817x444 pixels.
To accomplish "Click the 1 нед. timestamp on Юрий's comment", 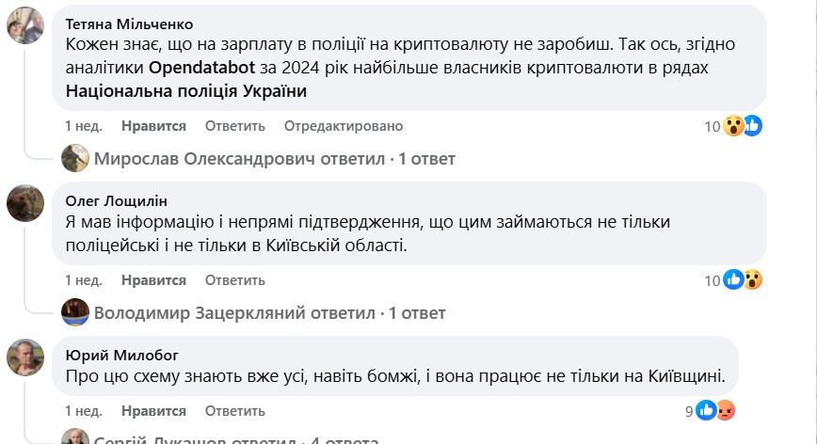I will 84,411.
